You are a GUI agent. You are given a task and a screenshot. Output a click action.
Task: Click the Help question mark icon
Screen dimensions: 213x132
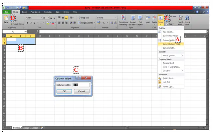197,12
